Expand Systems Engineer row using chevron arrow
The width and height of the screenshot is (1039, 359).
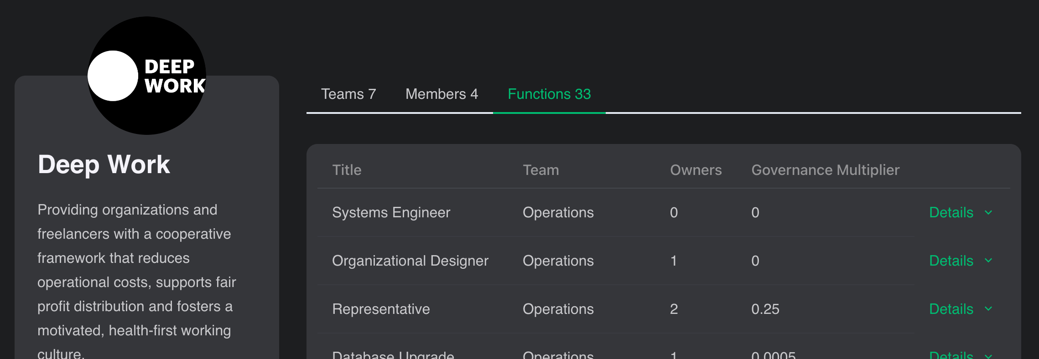[988, 213]
